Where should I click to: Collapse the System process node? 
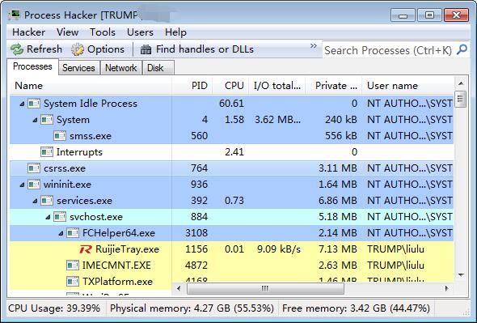[x=35, y=121]
